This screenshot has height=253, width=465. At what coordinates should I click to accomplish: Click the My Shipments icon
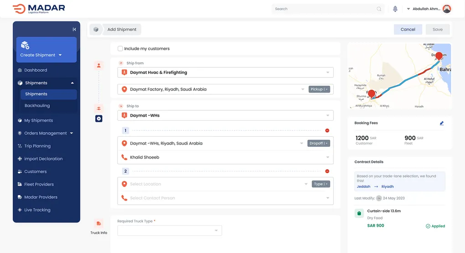click(20, 120)
